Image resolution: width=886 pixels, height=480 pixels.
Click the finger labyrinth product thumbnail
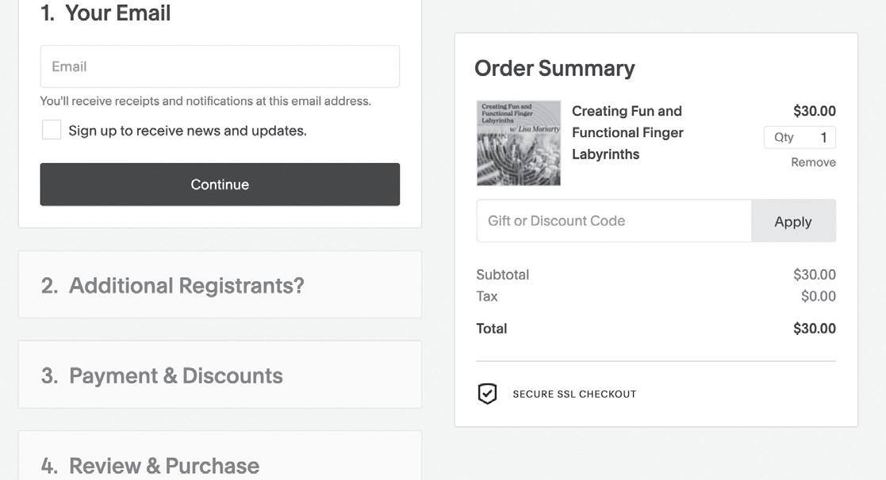click(x=519, y=143)
